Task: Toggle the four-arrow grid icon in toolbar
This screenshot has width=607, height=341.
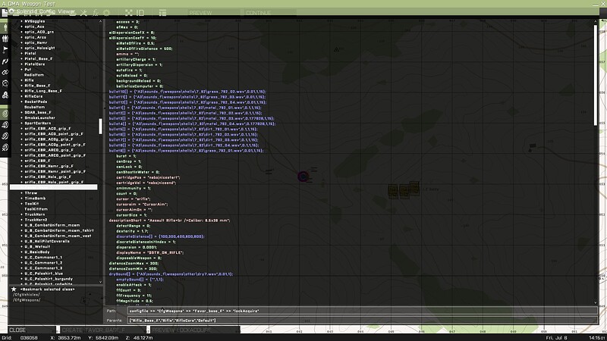Action: pyautogui.click(x=127, y=14)
